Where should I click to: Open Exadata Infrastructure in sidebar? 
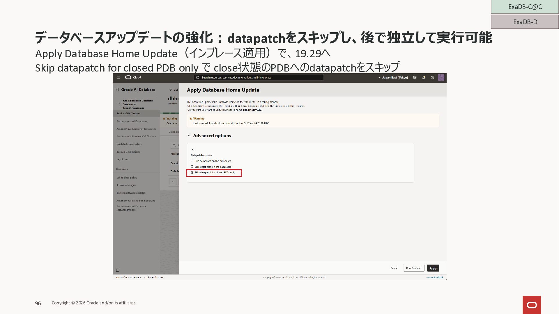[129, 144]
